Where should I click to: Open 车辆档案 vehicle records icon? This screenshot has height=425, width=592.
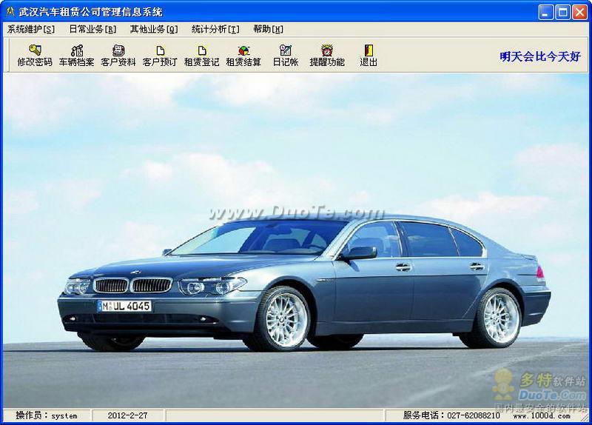tap(77, 50)
